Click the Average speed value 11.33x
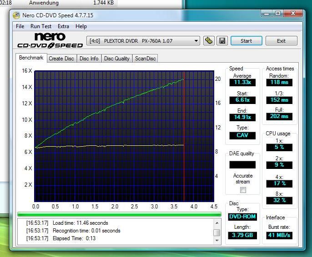The width and height of the screenshot is (312, 257). [x=242, y=82]
